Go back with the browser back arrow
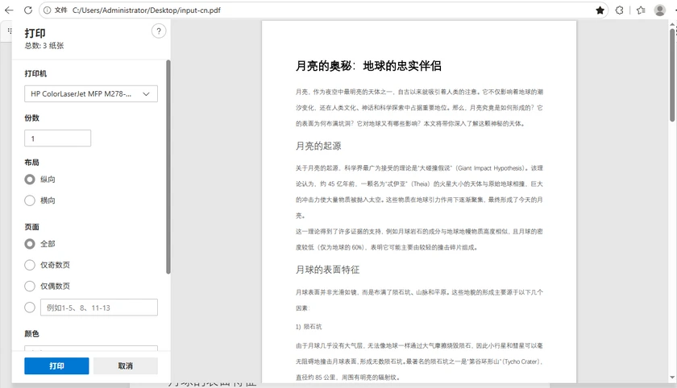 (9, 10)
